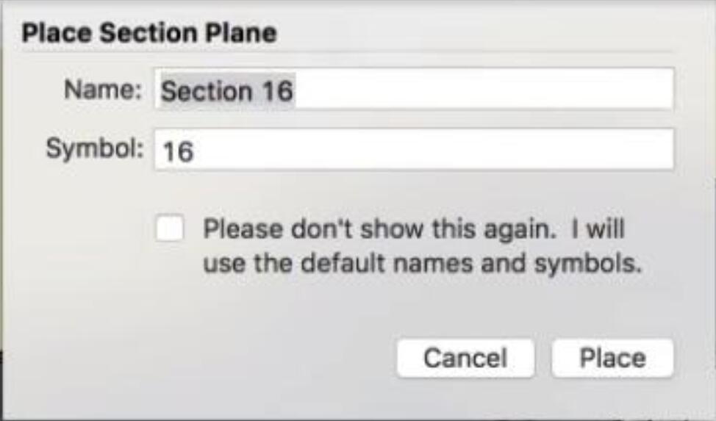Screen dimensions: 716x421
Task: Focus the Symbol input field
Action: (x=413, y=150)
